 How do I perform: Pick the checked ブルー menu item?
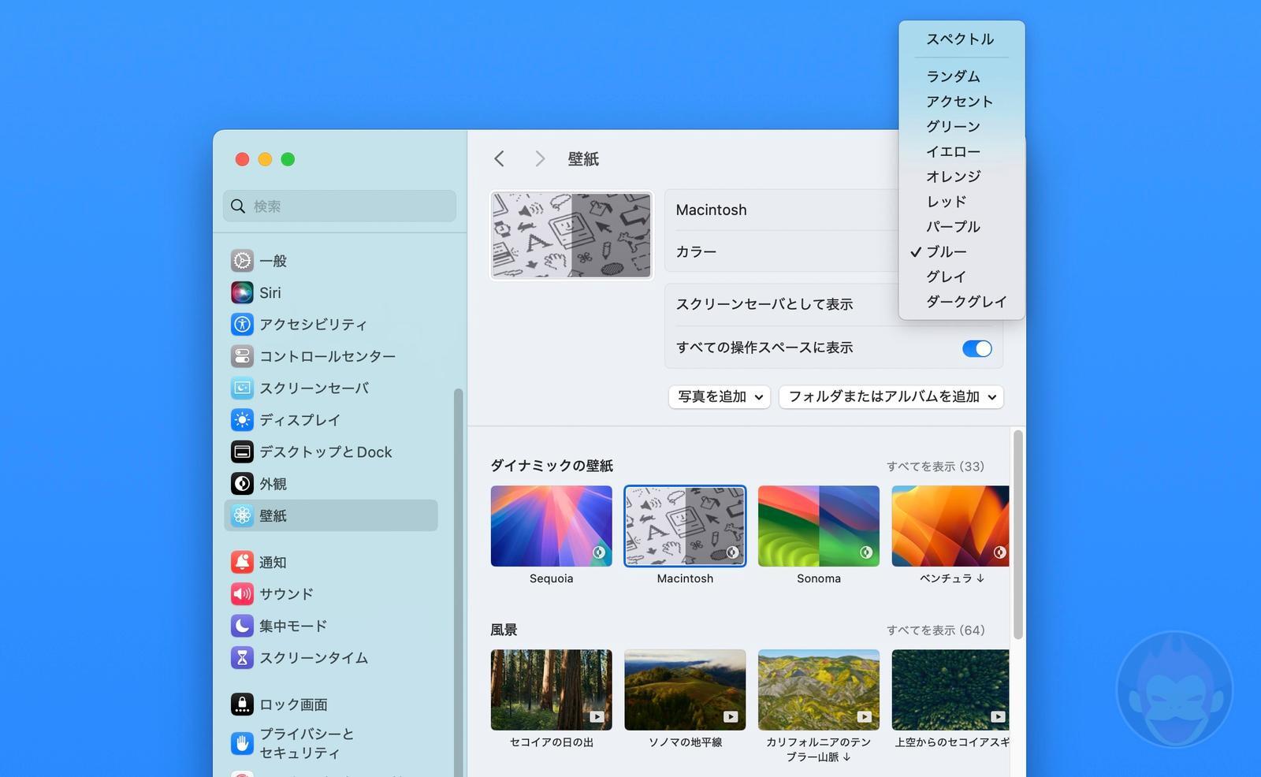pyautogui.click(x=962, y=251)
